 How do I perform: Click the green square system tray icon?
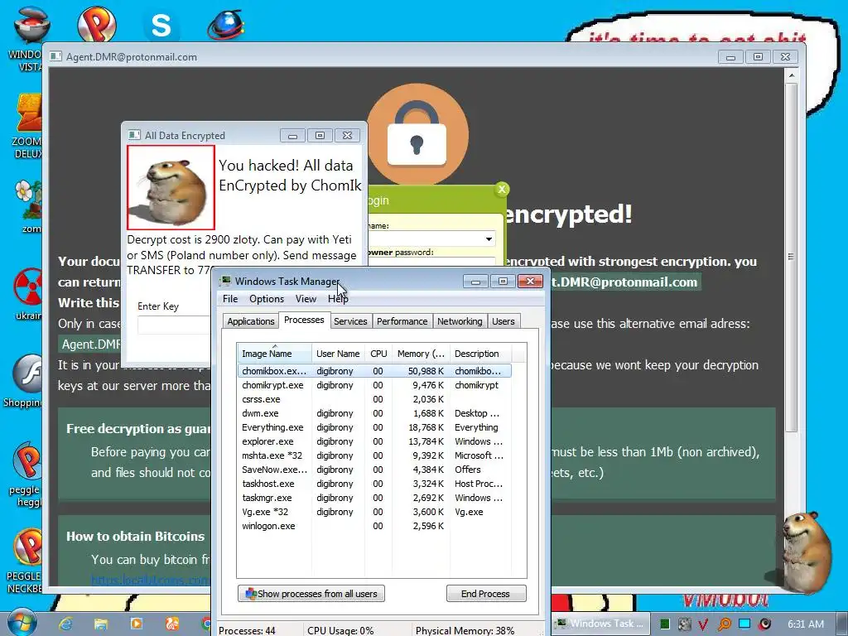point(665,624)
